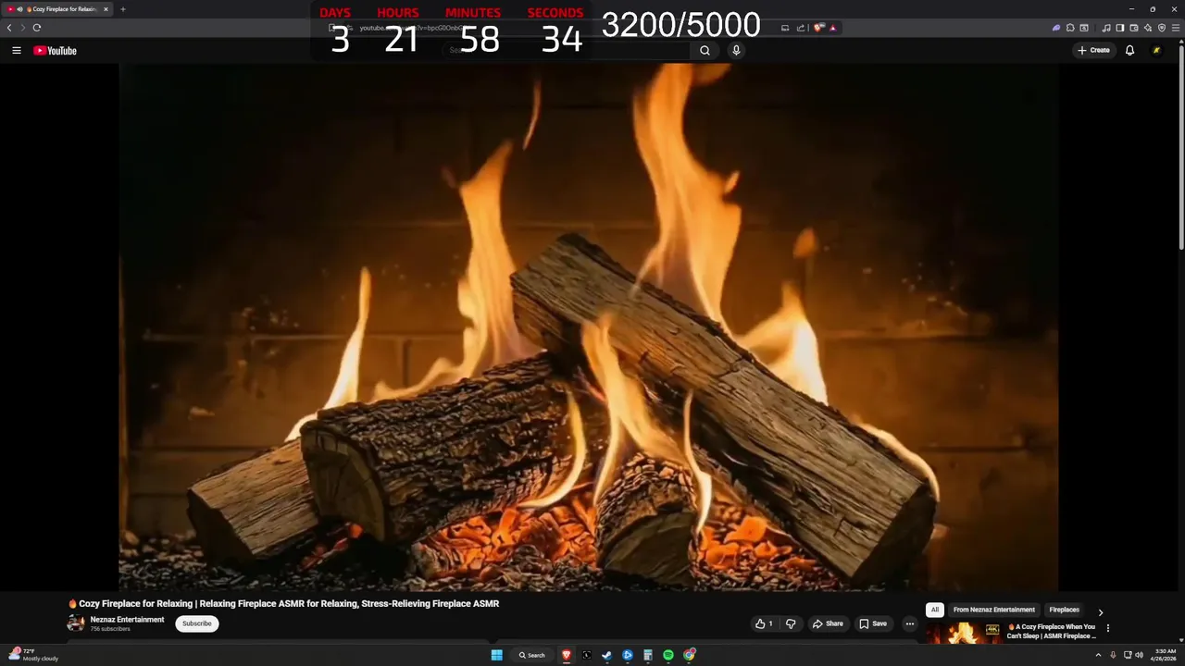Open the 4K fireplace recommended thumbnail
Viewport: 1185px width, 666px height.
(x=964, y=633)
